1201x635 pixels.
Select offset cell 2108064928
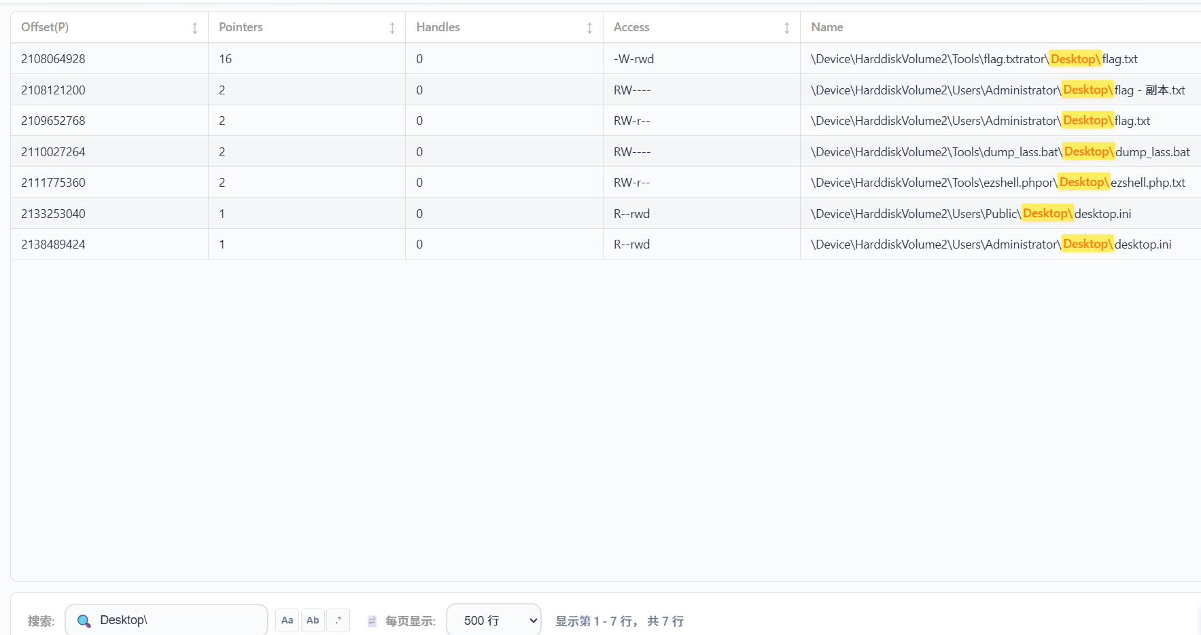tap(53, 59)
